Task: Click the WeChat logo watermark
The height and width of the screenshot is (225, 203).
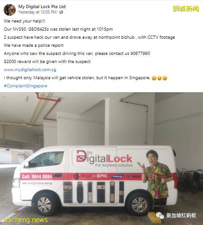Action: 160,216
